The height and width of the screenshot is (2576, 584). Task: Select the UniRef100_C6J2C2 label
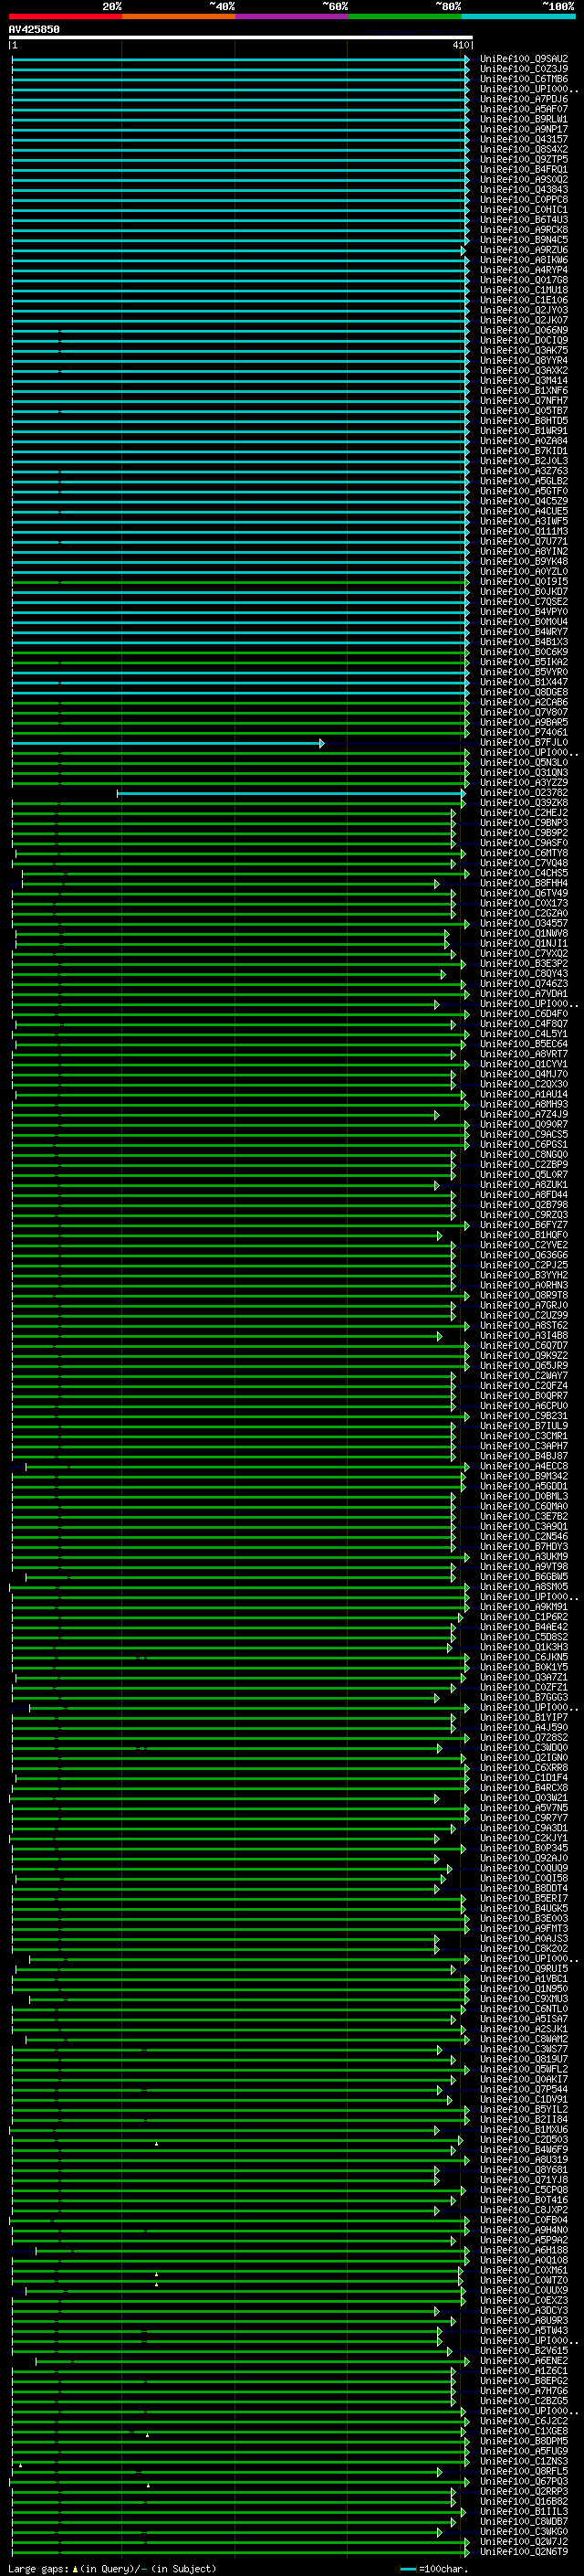pyautogui.click(x=524, y=2422)
